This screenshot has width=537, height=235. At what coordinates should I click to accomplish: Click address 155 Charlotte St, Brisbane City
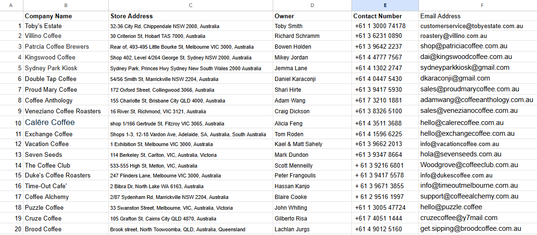(191, 101)
